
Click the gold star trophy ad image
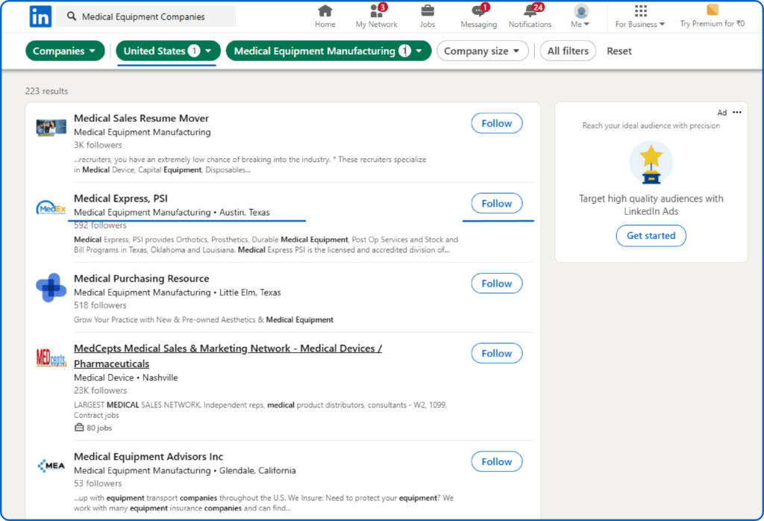[x=651, y=163]
